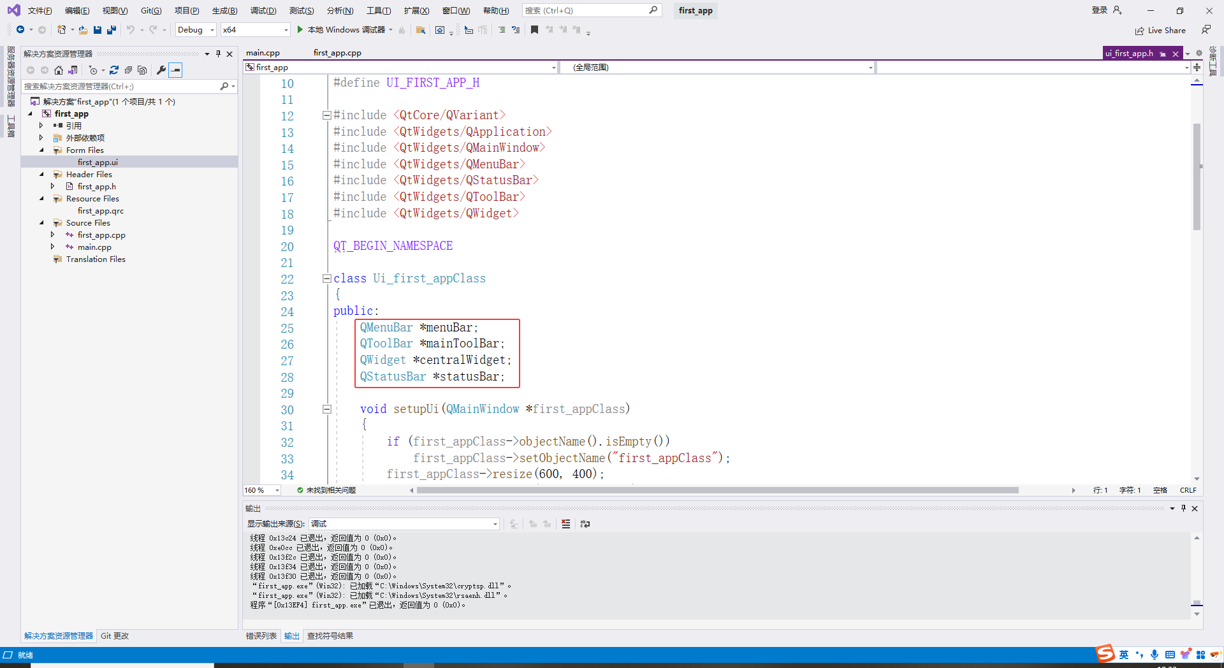
Task: Open properties wrench icon in Solution Explorer
Action: (161, 70)
